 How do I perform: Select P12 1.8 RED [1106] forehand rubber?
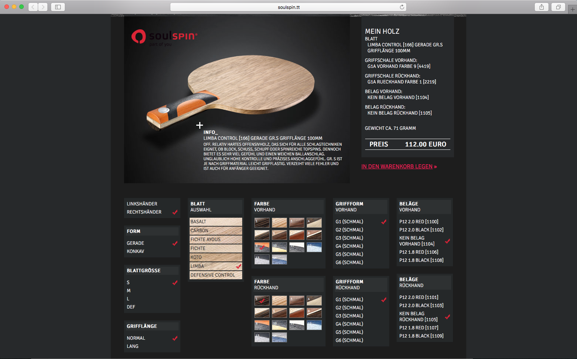point(419,252)
